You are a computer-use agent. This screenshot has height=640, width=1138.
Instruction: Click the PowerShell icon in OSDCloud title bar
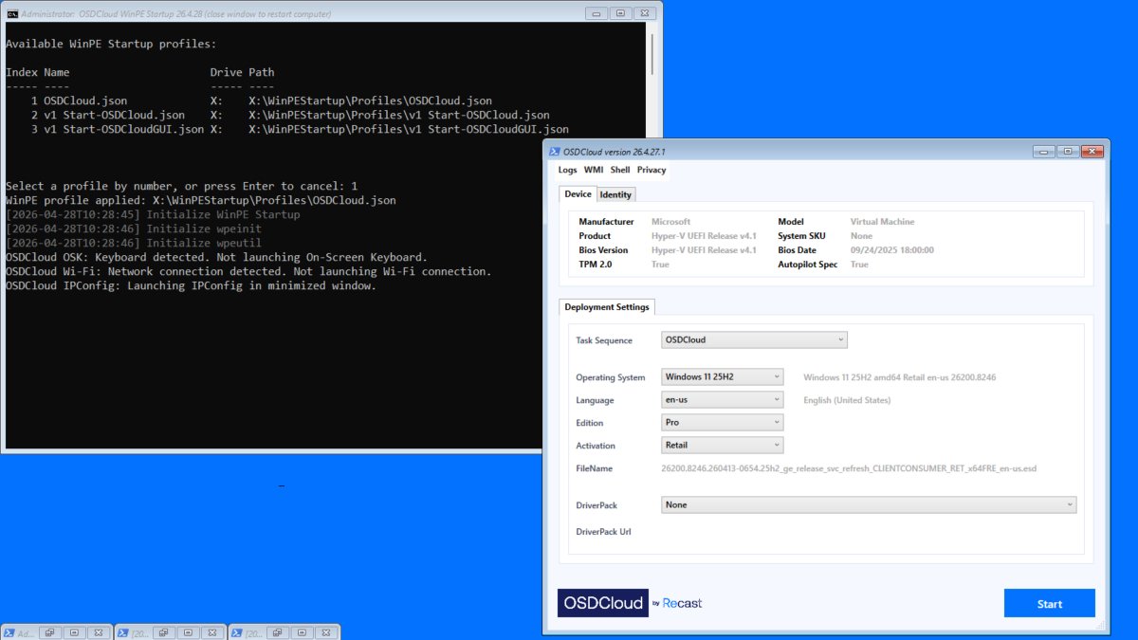pos(554,152)
